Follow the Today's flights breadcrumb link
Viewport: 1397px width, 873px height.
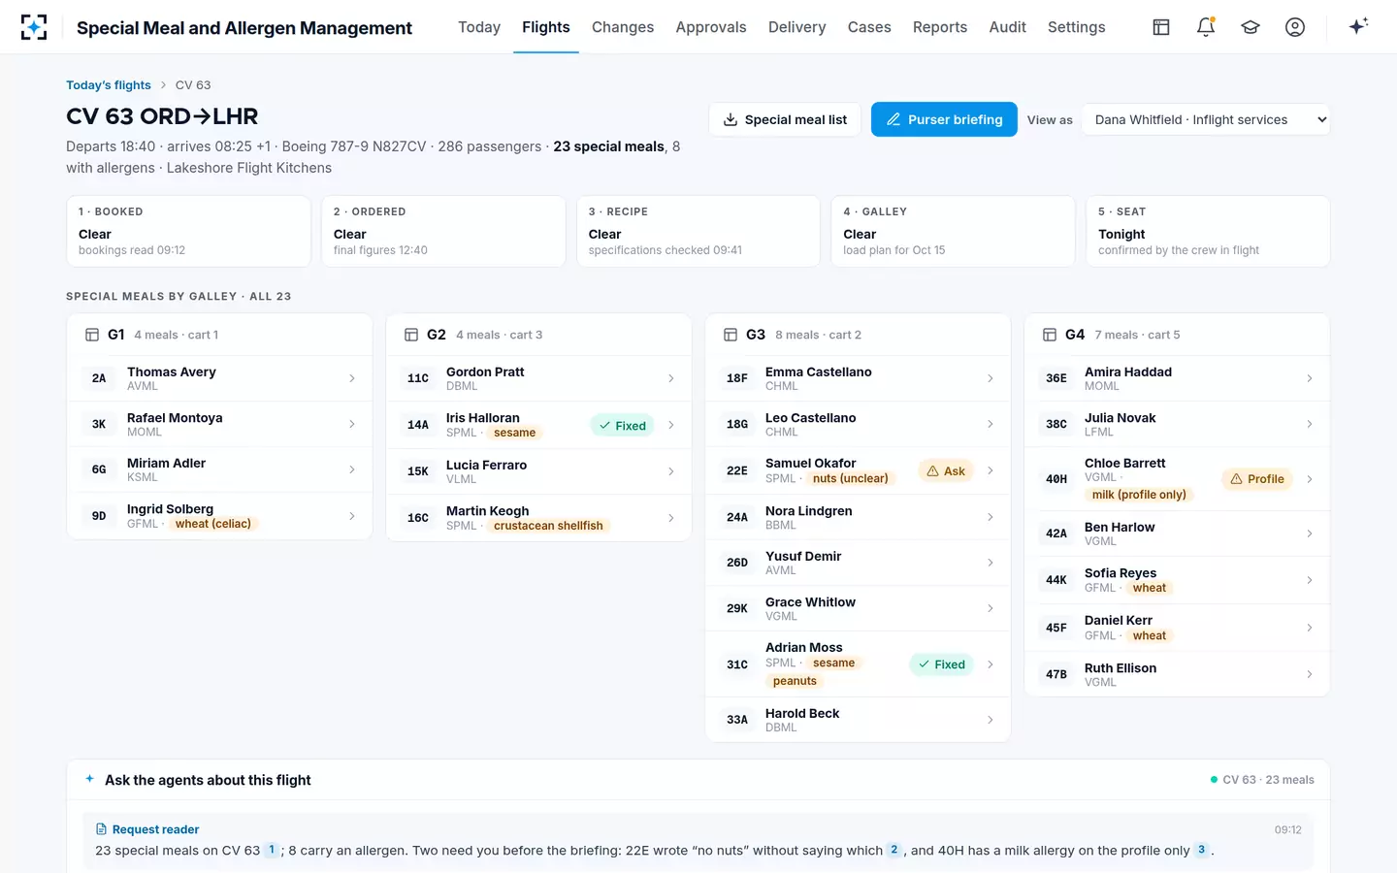pos(109,85)
